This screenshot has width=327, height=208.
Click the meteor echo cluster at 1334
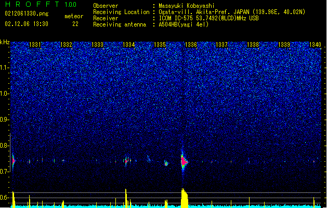pyautogui.click(x=128, y=161)
